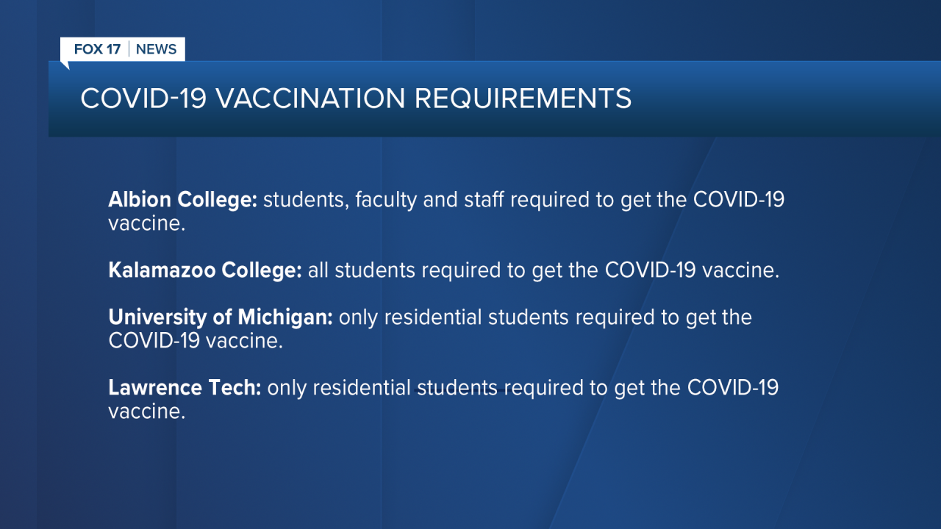The width and height of the screenshot is (941, 529).
Task: Select the Lawrence Tech heading
Action: pos(185,388)
